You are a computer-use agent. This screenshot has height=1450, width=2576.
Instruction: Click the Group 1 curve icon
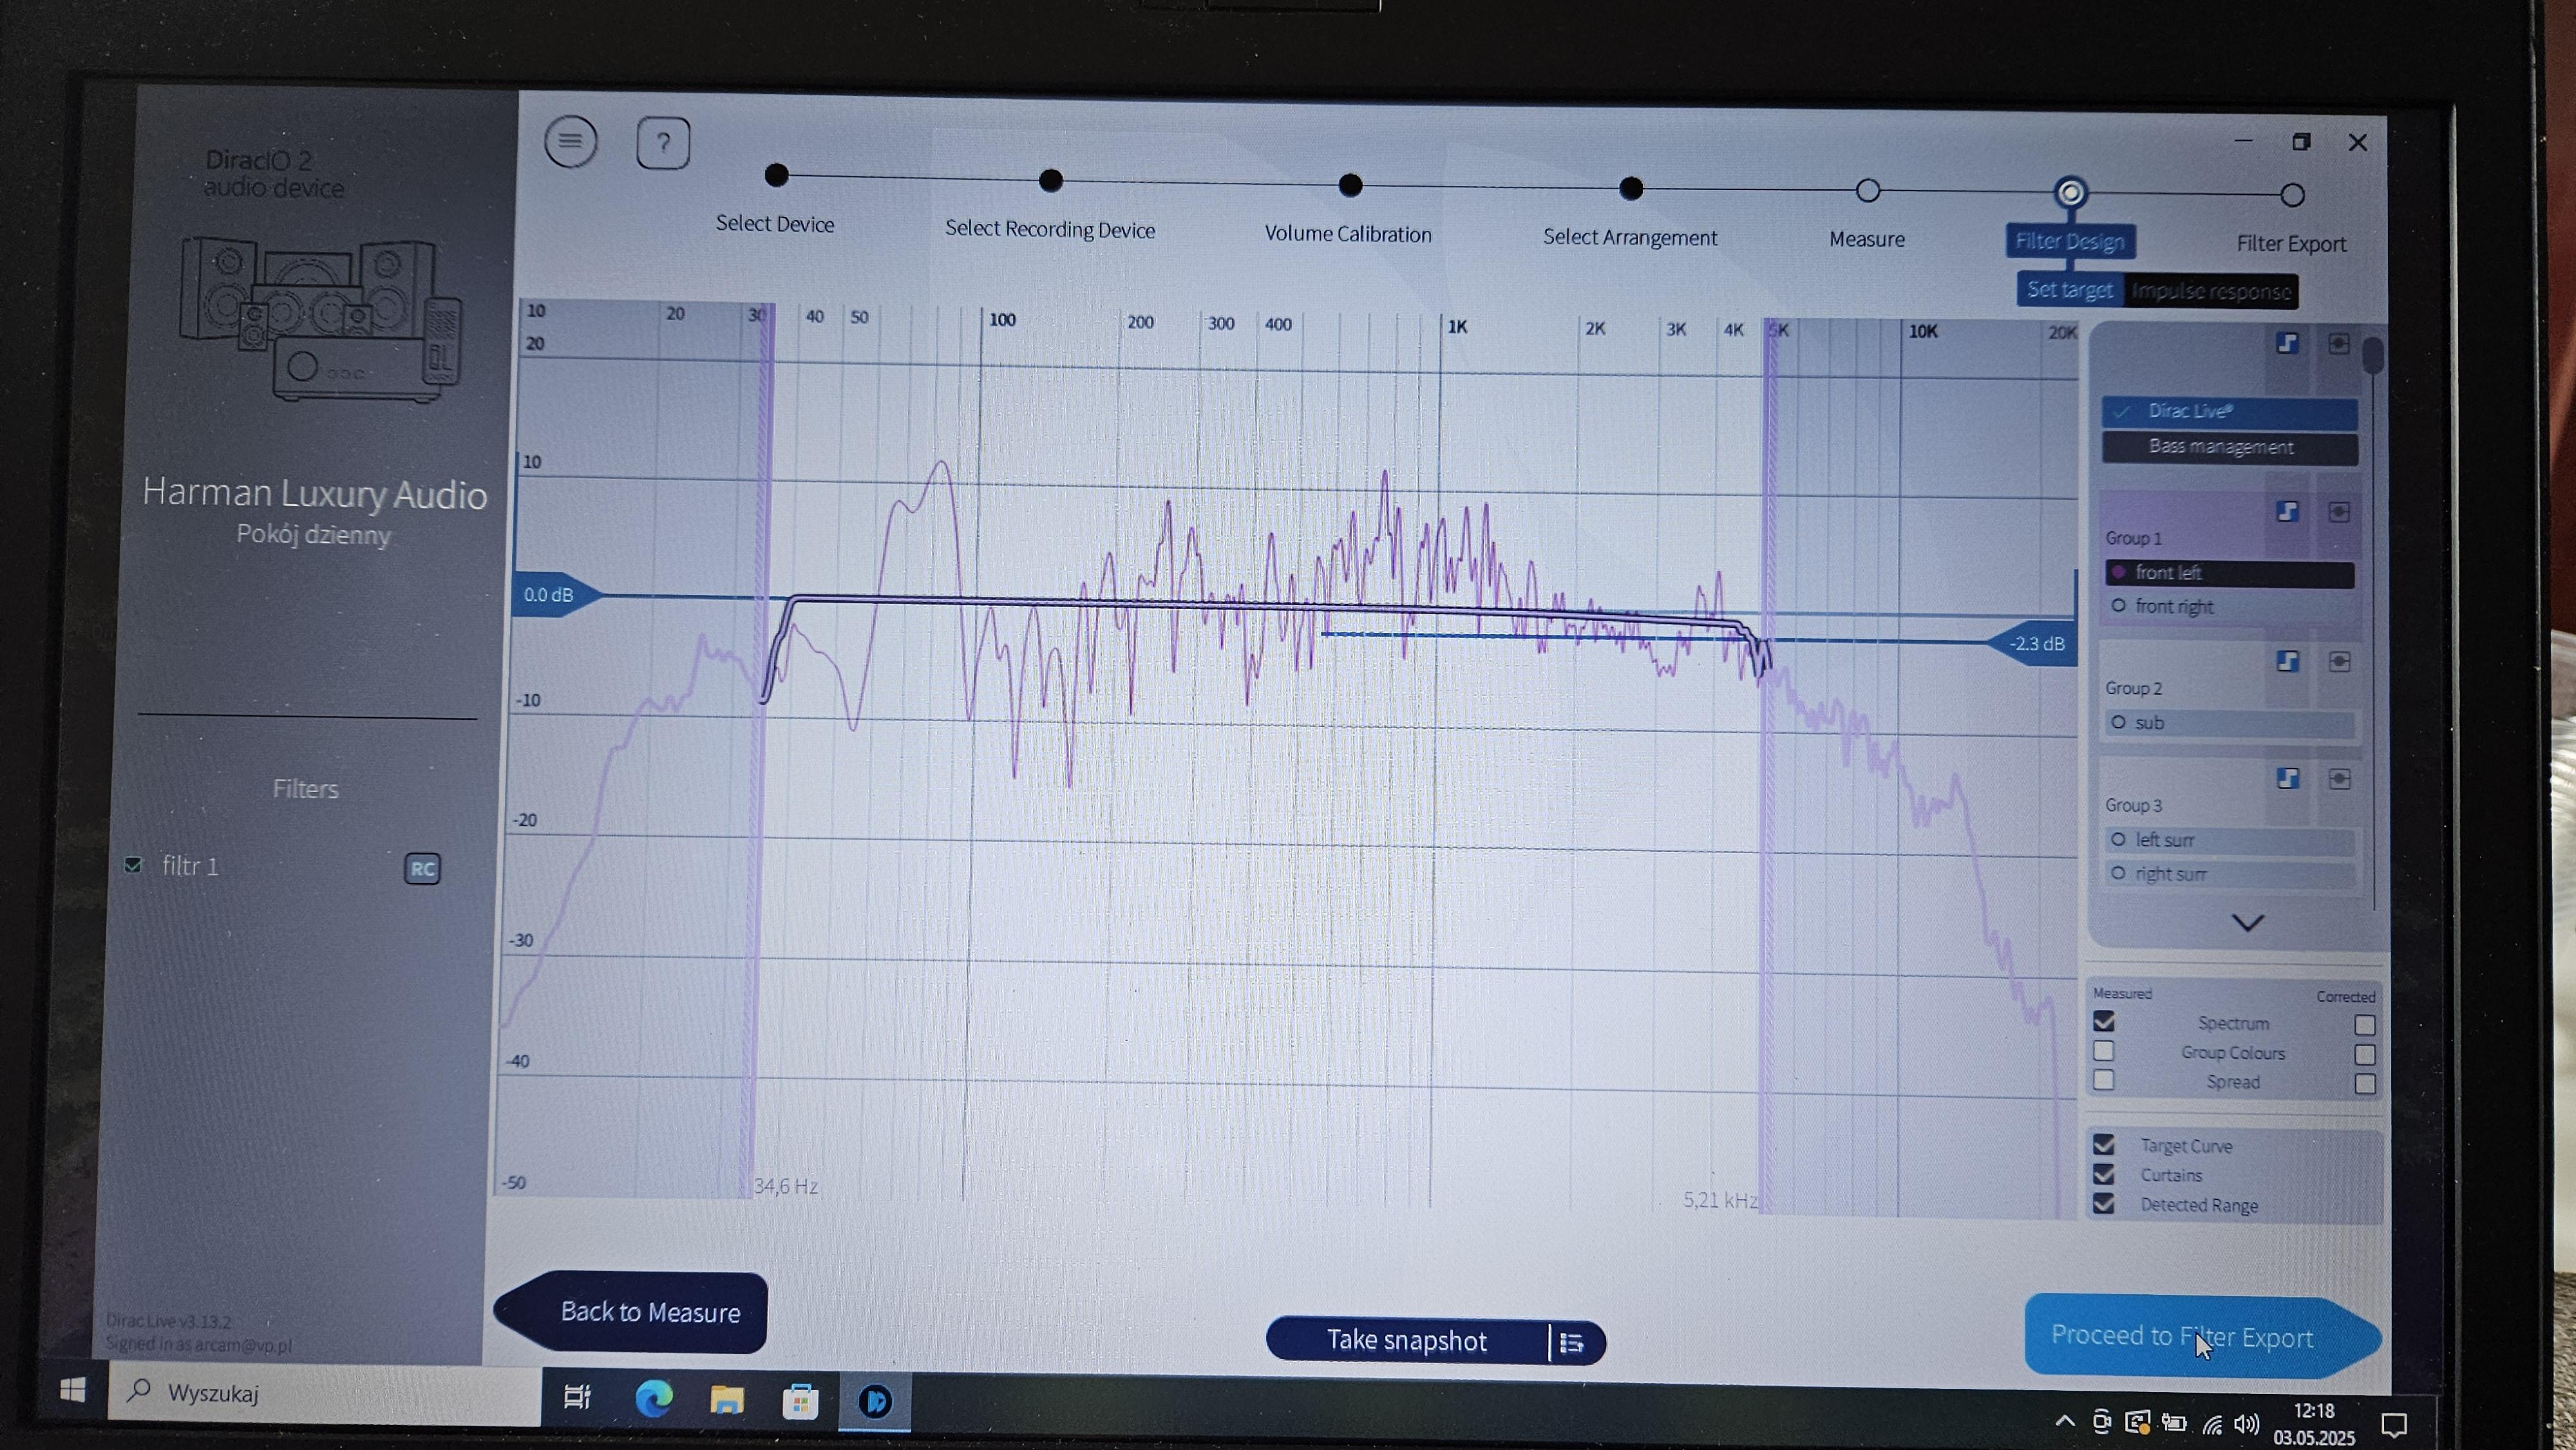pos(2287,511)
